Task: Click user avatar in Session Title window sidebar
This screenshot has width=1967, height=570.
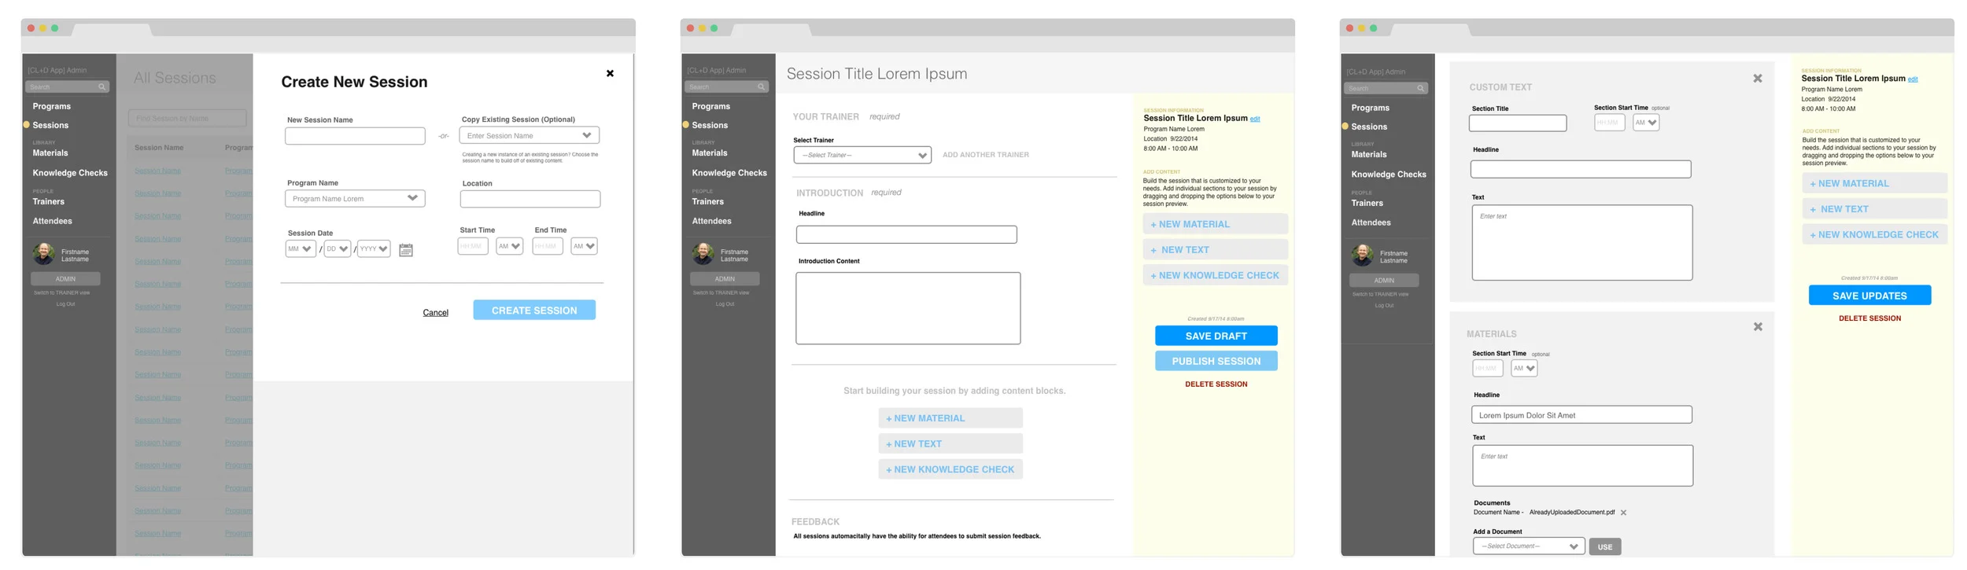Action: [703, 254]
